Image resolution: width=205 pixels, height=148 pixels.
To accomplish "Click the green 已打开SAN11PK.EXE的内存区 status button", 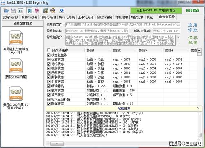I will tap(156, 11).
